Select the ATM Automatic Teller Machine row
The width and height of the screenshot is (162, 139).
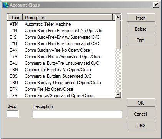pyautogui.click(x=61, y=24)
